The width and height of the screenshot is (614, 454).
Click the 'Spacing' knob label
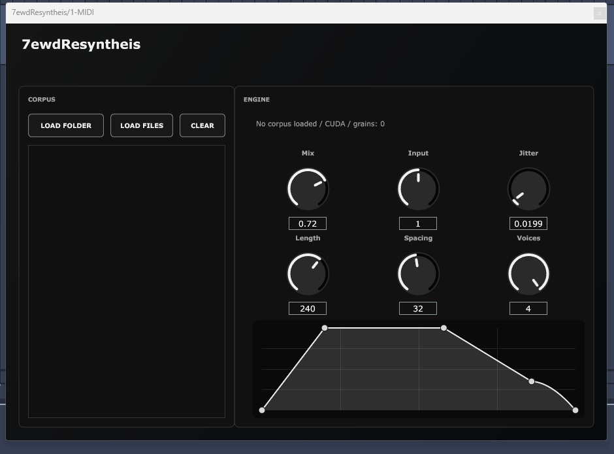click(418, 238)
